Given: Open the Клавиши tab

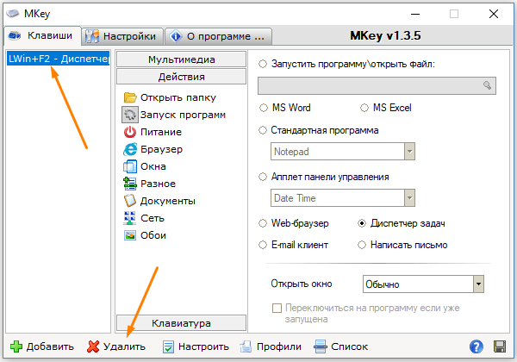Looking at the screenshot, I should (42, 35).
